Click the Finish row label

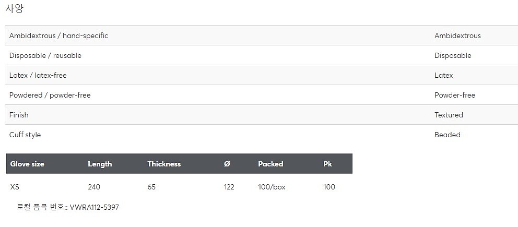pyautogui.click(x=19, y=115)
